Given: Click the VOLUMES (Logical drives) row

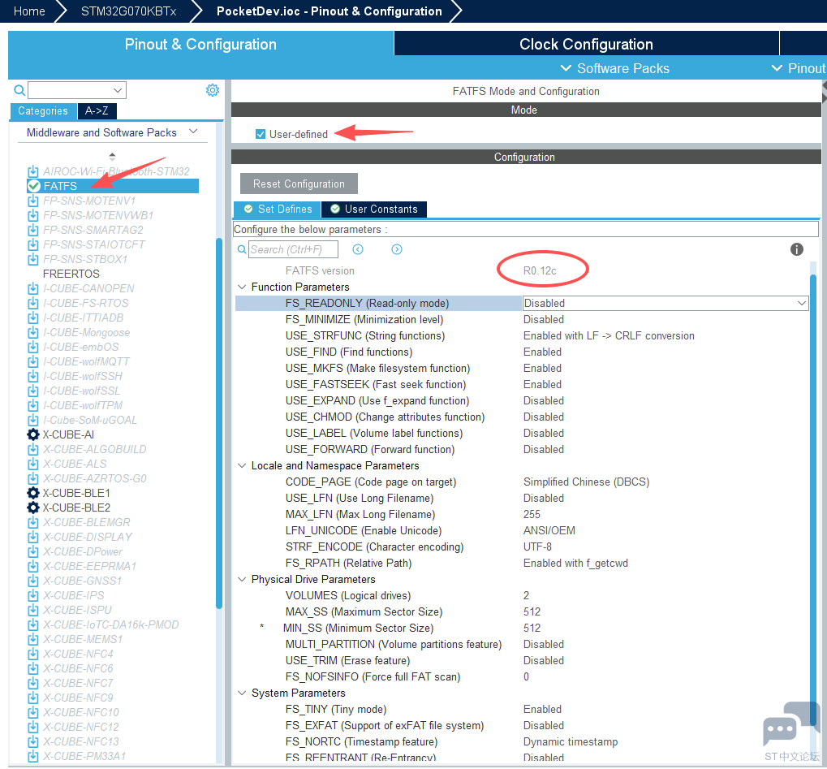Looking at the screenshot, I should [522, 595].
